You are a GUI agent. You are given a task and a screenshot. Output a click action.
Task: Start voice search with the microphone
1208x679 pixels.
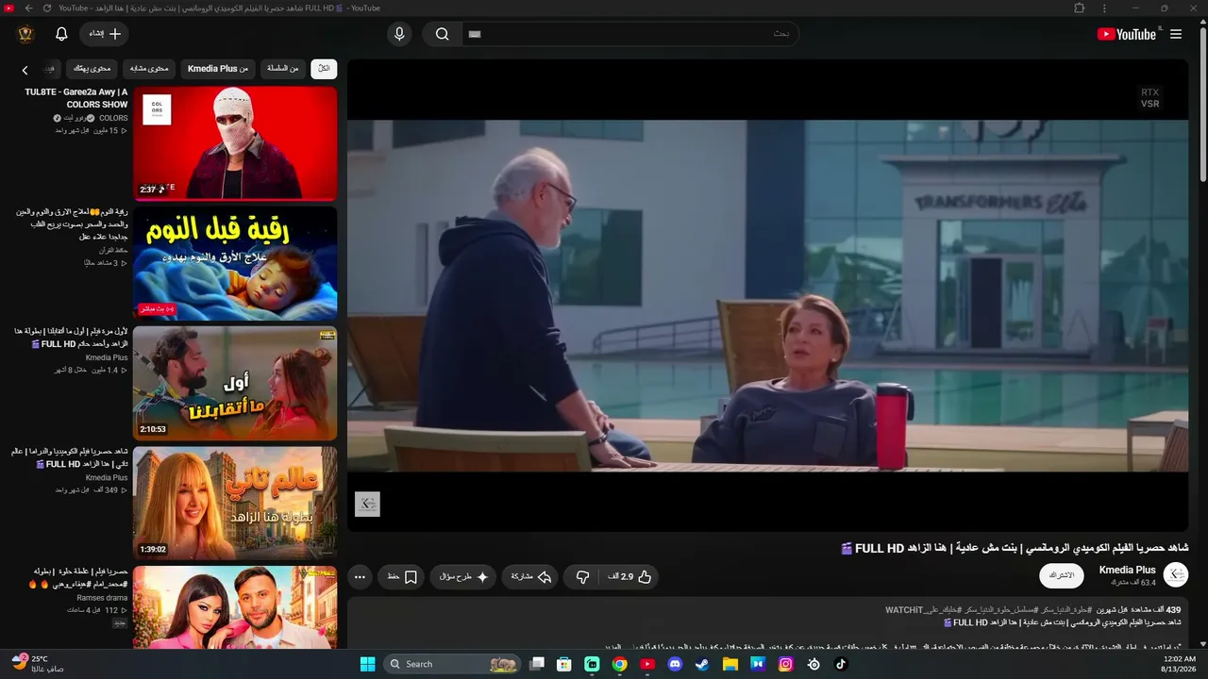pyautogui.click(x=399, y=34)
